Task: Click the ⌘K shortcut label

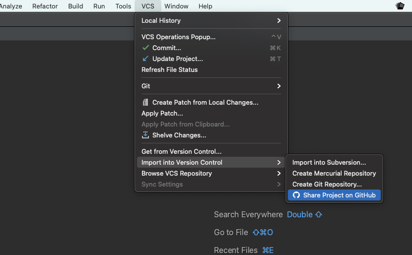Action: coord(275,48)
